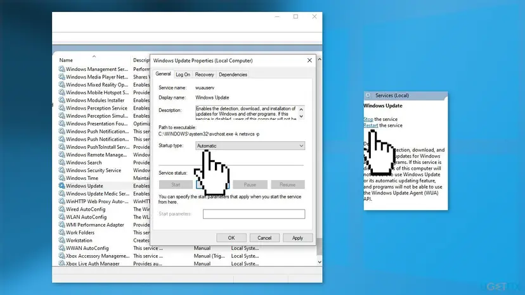Click the Apply button

(x=297, y=238)
